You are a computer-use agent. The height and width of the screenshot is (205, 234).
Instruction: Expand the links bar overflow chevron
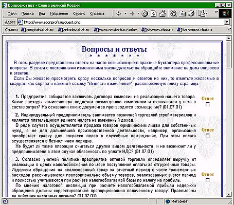coord(229,29)
